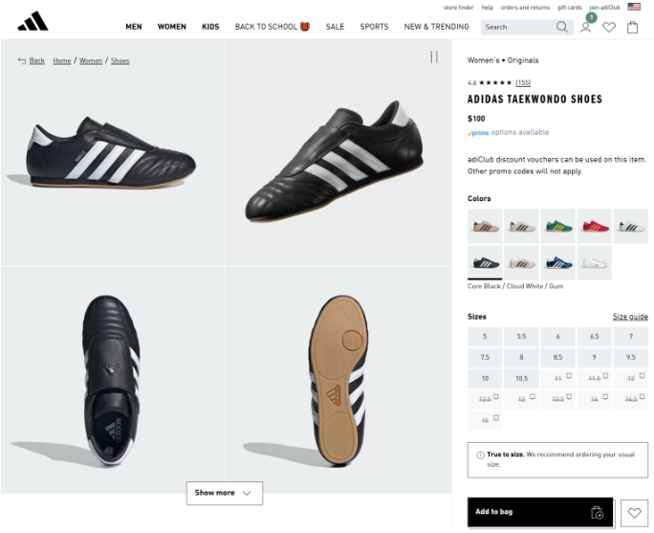Click notify bell for size 11.5

pyautogui.click(x=605, y=376)
